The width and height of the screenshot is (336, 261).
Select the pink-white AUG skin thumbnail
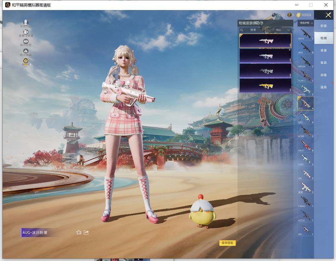point(265,41)
